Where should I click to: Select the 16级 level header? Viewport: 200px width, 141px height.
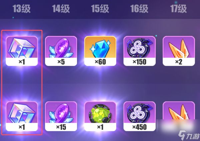click(139, 9)
